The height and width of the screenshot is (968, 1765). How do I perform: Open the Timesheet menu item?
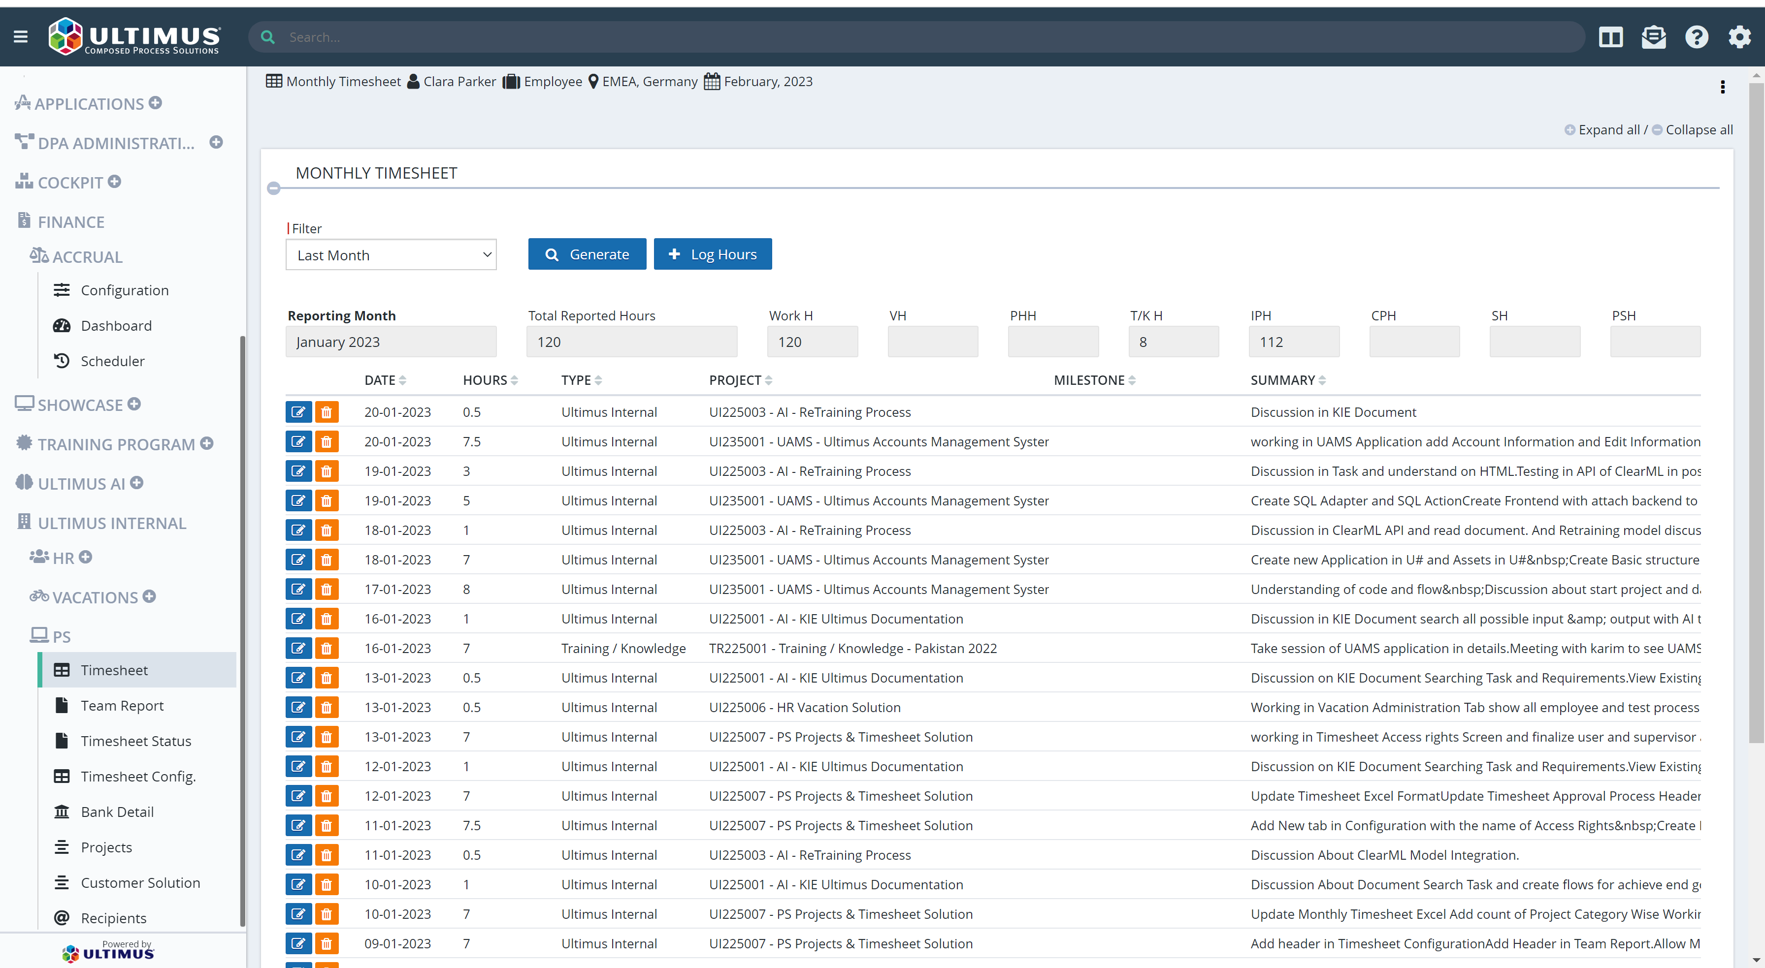[137, 670]
